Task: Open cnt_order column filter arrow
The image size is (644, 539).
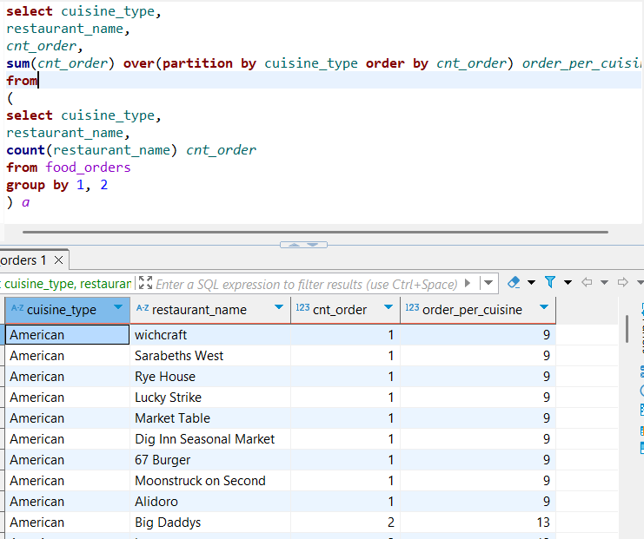Action: 388,309
